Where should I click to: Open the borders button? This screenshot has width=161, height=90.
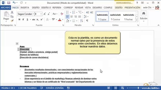(74, 21)
